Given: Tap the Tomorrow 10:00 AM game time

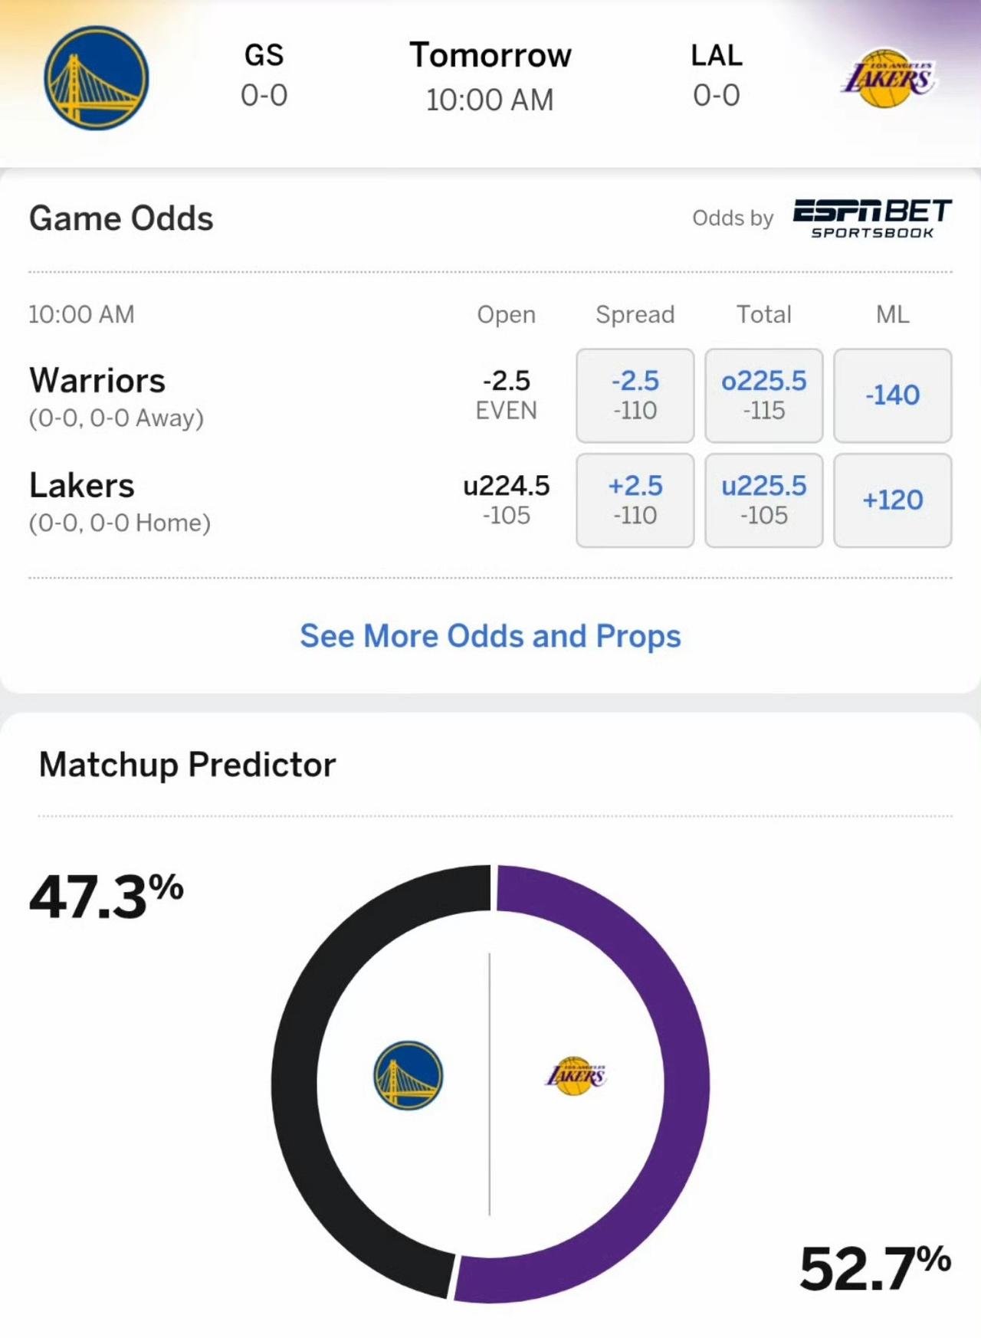Looking at the screenshot, I should coord(490,77).
